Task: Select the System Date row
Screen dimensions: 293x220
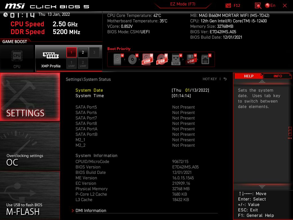Action: point(142,90)
